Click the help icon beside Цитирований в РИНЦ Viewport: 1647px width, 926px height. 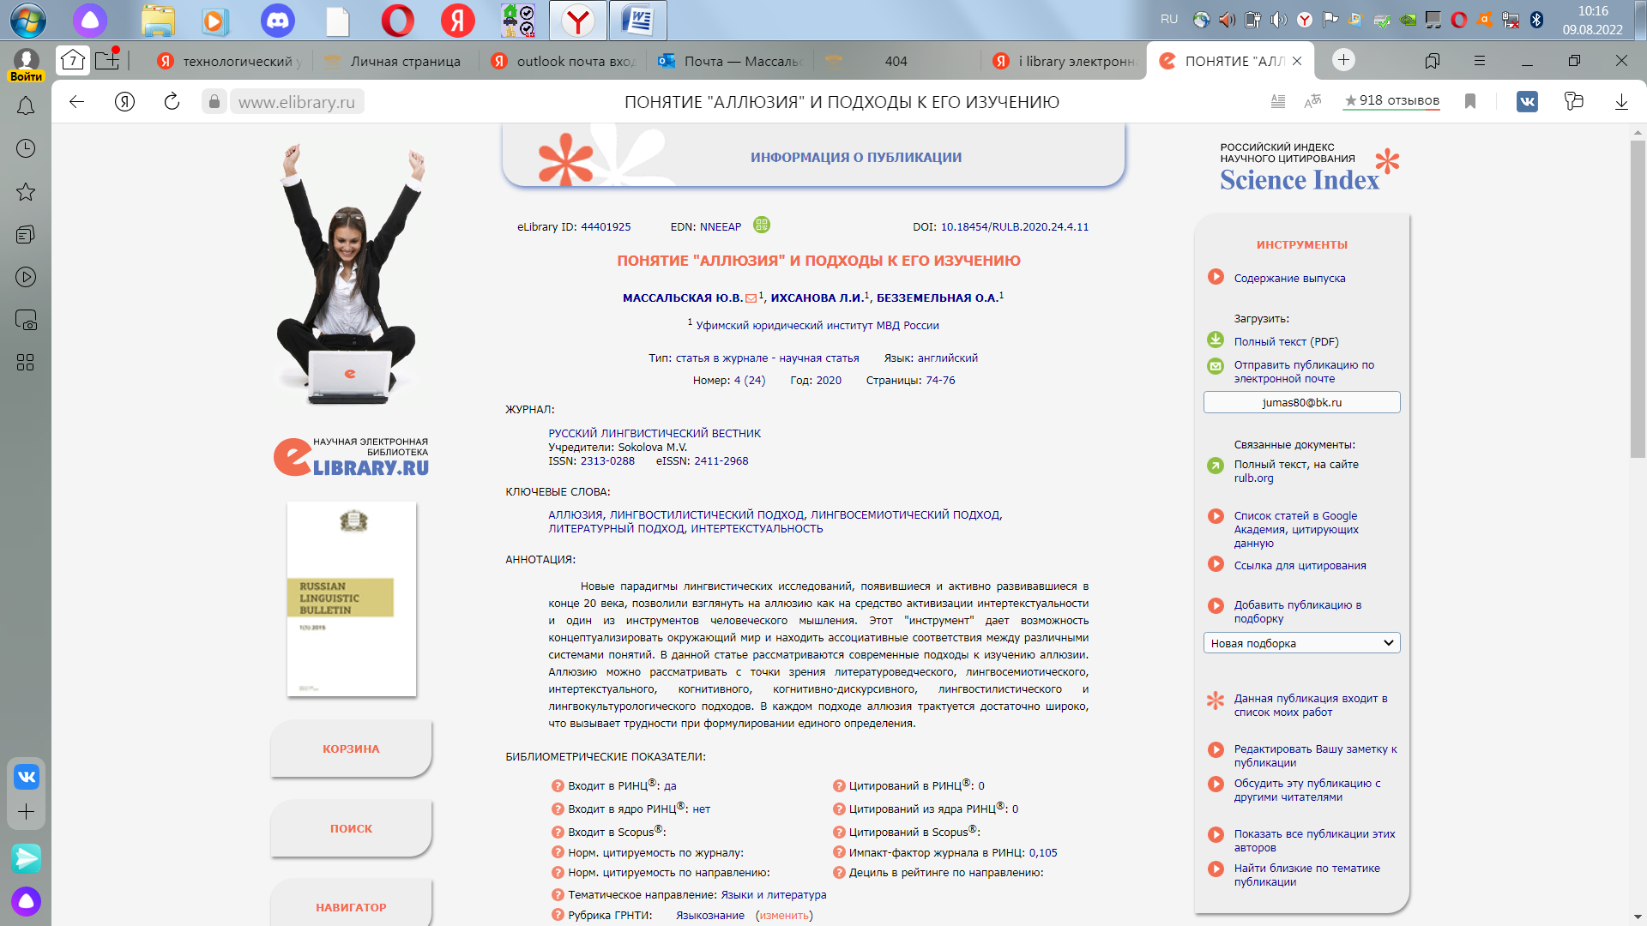pos(839,786)
